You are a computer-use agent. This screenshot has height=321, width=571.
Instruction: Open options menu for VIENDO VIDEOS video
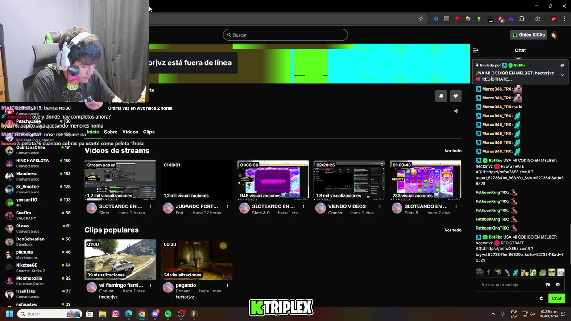pyautogui.click(x=380, y=206)
